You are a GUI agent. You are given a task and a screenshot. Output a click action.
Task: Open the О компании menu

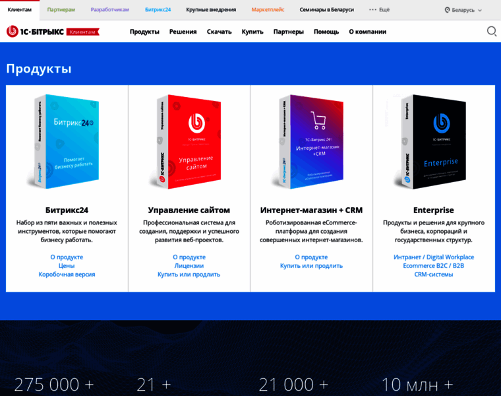click(367, 32)
